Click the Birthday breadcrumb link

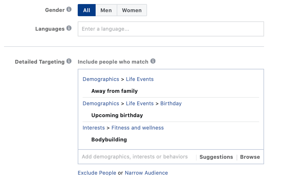[171, 104]
